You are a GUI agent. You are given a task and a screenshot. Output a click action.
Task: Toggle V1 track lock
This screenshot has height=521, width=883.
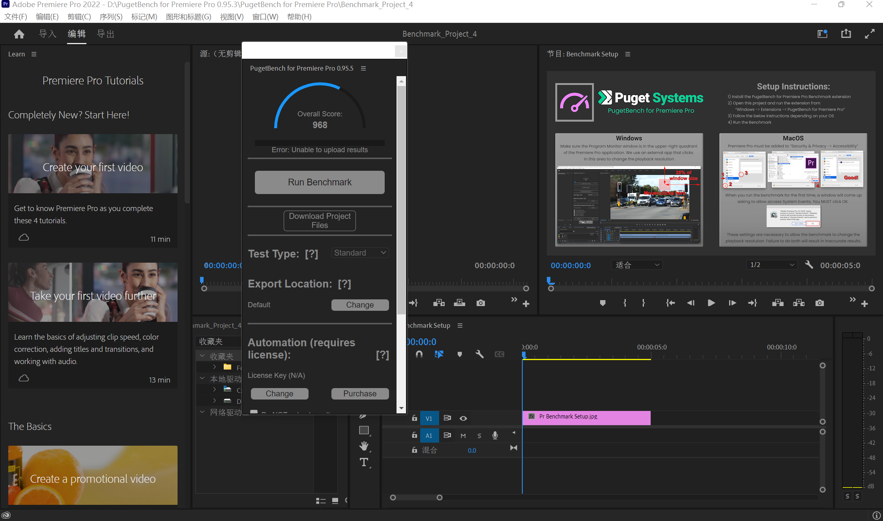pyautogui.click(x=414, y=418)
